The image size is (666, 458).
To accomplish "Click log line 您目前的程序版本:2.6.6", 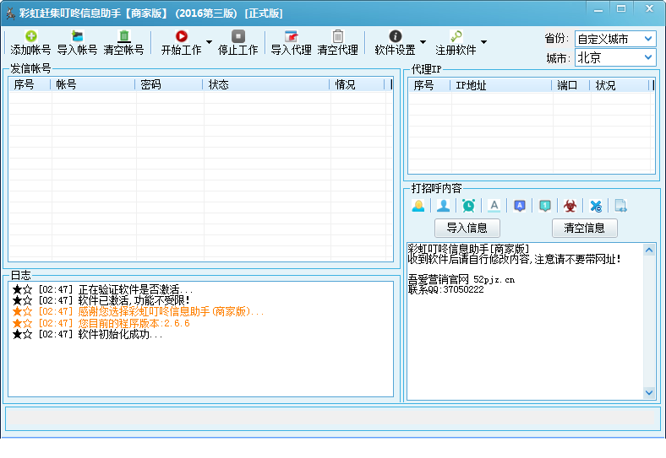I will [x=101, y=323].
